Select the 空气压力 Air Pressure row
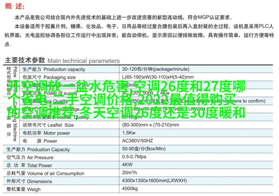Viewport: 279px width, 196px height. tap(30, 157)
